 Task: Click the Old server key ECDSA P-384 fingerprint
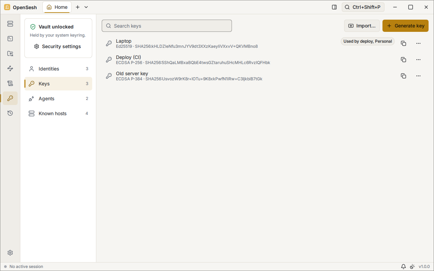tap(189, 79)
